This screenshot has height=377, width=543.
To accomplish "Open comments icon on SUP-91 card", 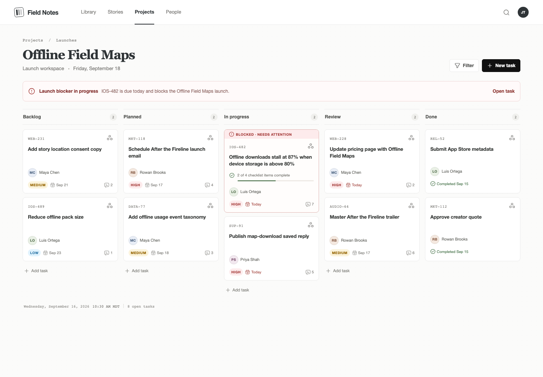I will 308,272.
